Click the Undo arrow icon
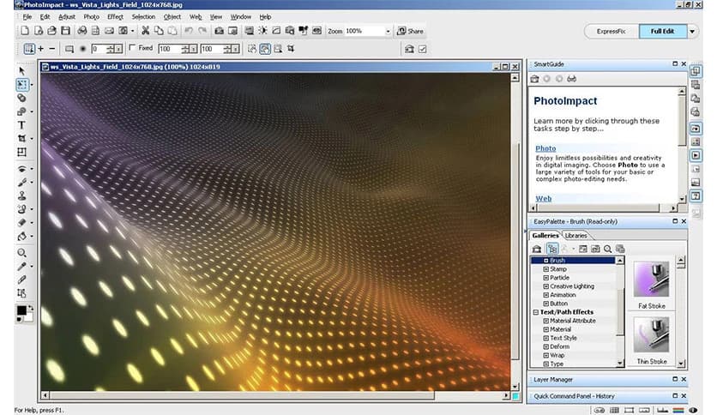Viewport: 717px width, 415px height. (189, 31)
